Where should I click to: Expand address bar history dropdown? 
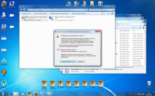[x=84, y=10]
